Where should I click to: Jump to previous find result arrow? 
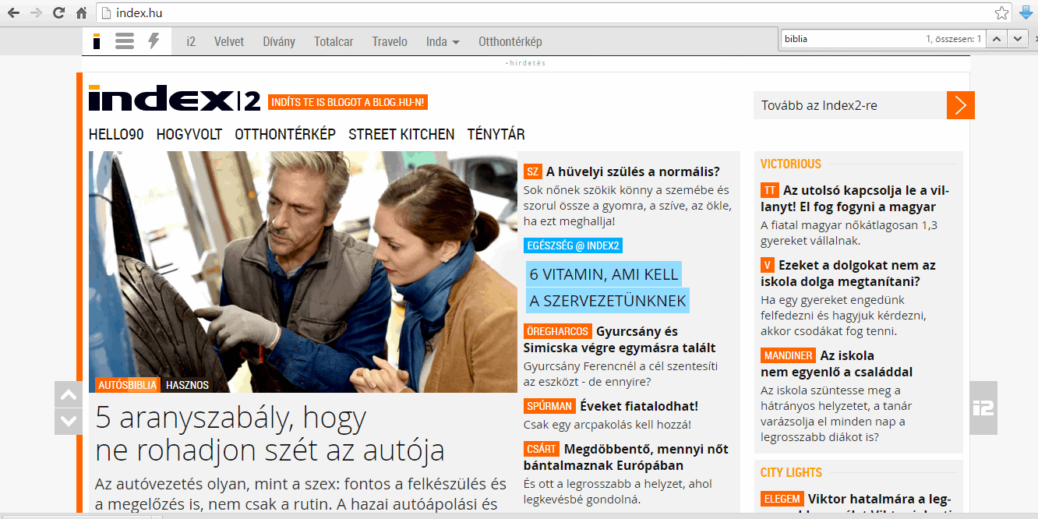997,38
